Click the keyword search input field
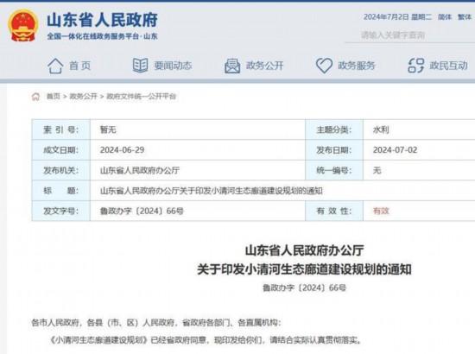The width and height of the screenshot is (475, 354). click(x=410, y=35)
